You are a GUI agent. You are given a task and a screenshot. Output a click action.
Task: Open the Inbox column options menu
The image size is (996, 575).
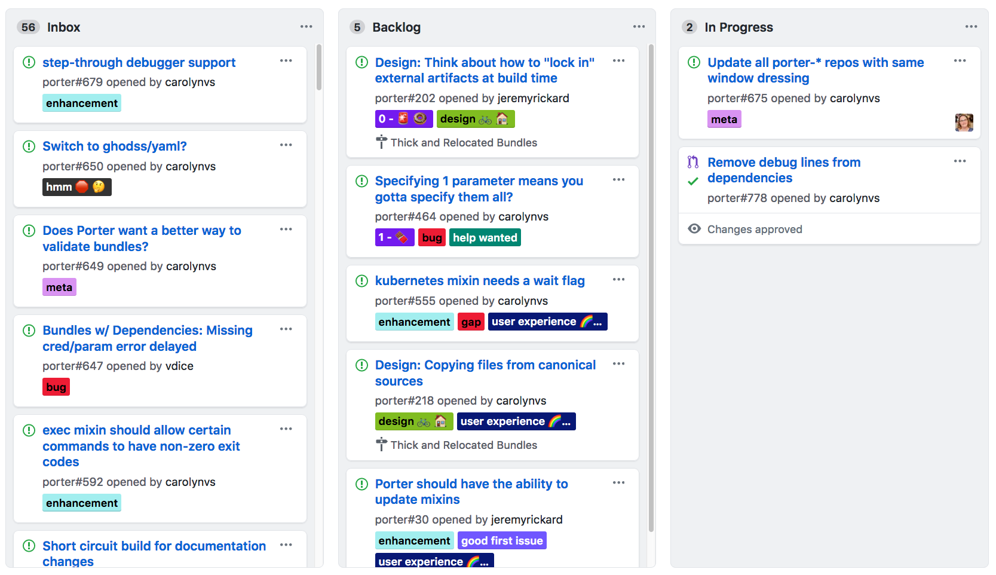(307, 27)
